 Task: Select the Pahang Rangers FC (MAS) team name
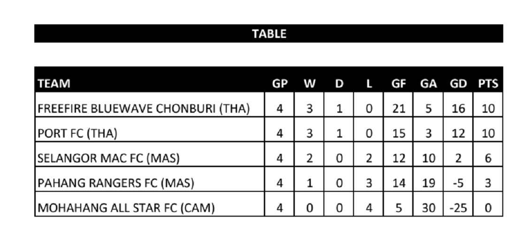coord(115,183)
